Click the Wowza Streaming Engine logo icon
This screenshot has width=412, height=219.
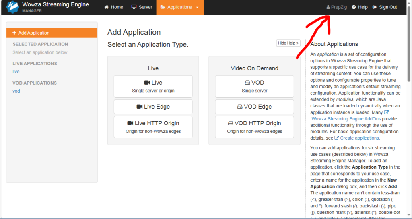(x=12, y=7)
